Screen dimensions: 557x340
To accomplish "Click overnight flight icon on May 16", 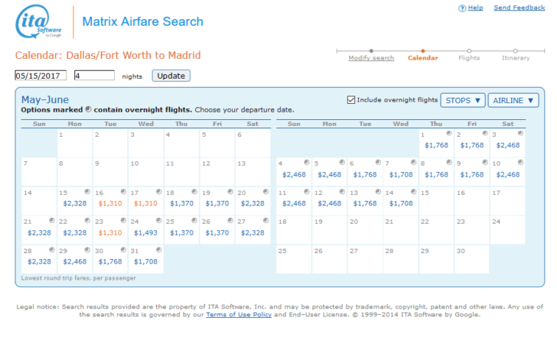I will point(123,192).
